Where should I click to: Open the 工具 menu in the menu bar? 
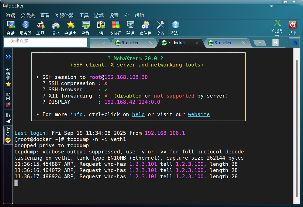coord(84,15)
